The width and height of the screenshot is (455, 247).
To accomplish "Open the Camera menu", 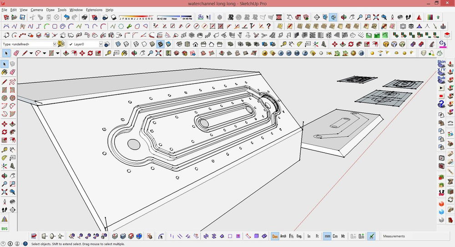I will pos(36,10).
